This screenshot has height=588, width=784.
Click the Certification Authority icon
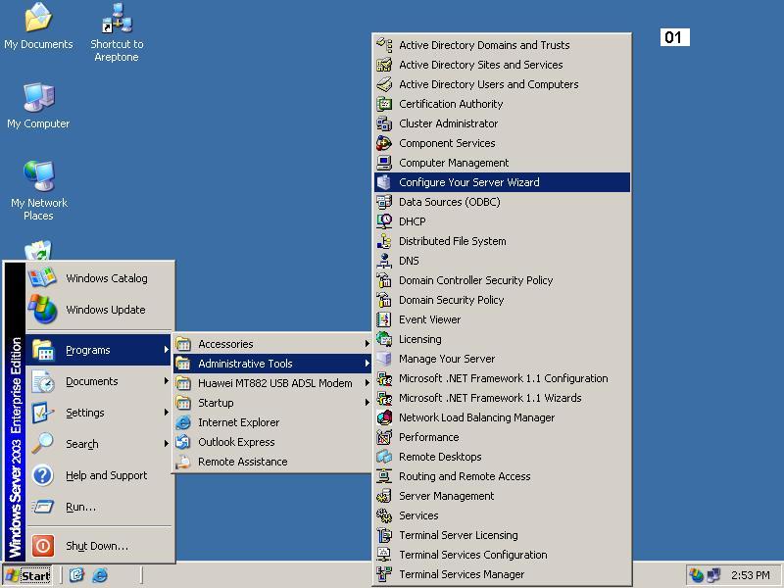tap(384, 104)
